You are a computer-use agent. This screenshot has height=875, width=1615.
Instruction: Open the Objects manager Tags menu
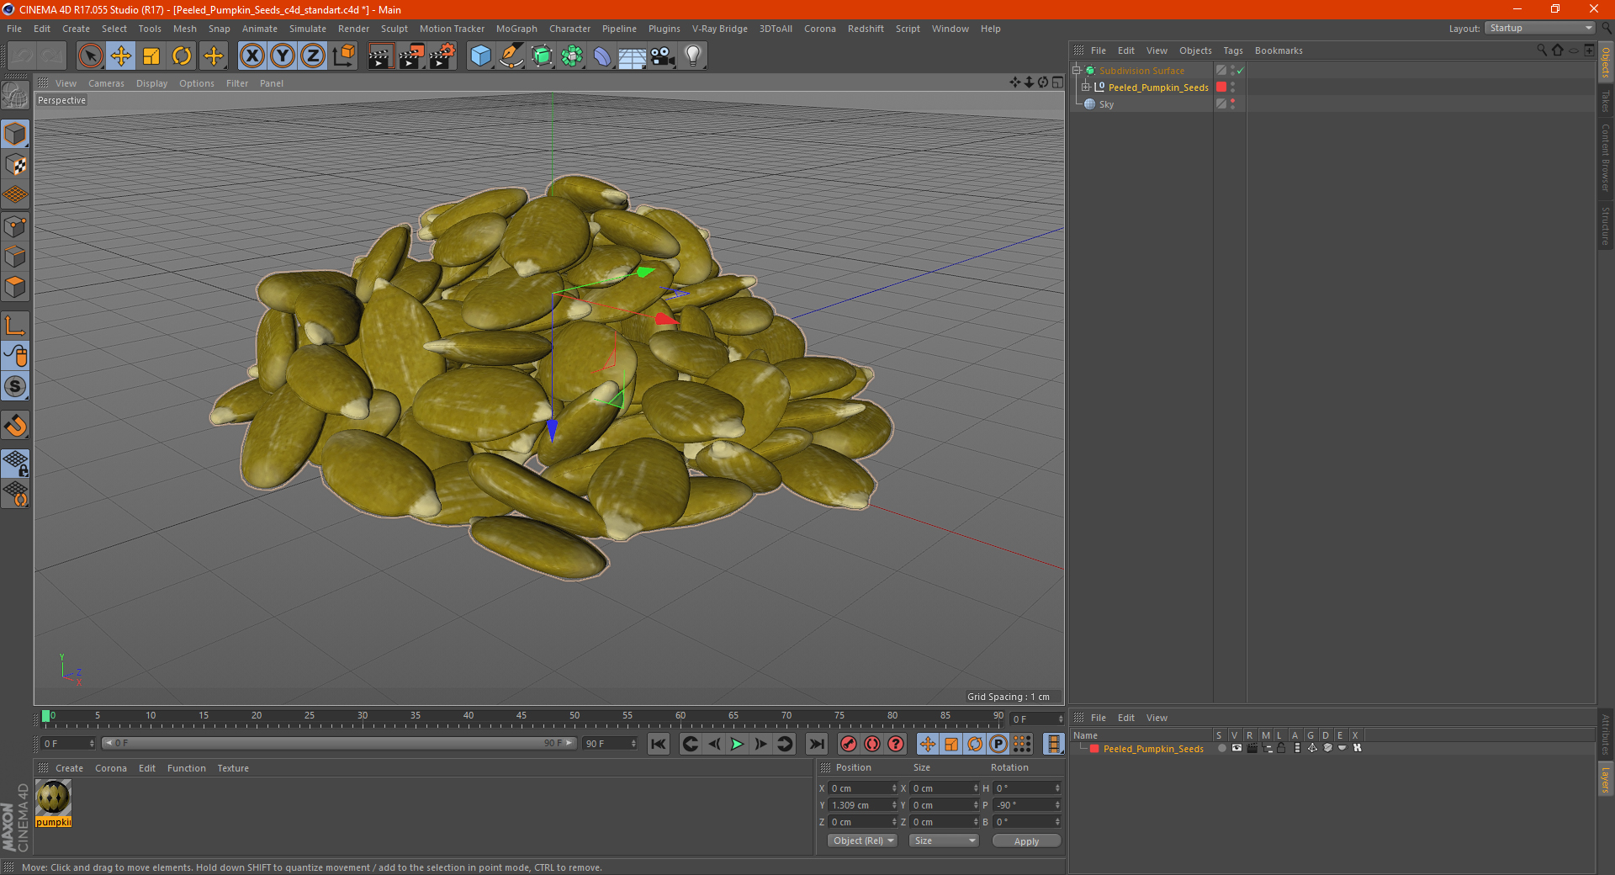click(1233, 50)
